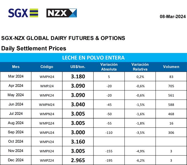
Task: Select the Jun 2024 volume 588
Action: pos(171,105)
